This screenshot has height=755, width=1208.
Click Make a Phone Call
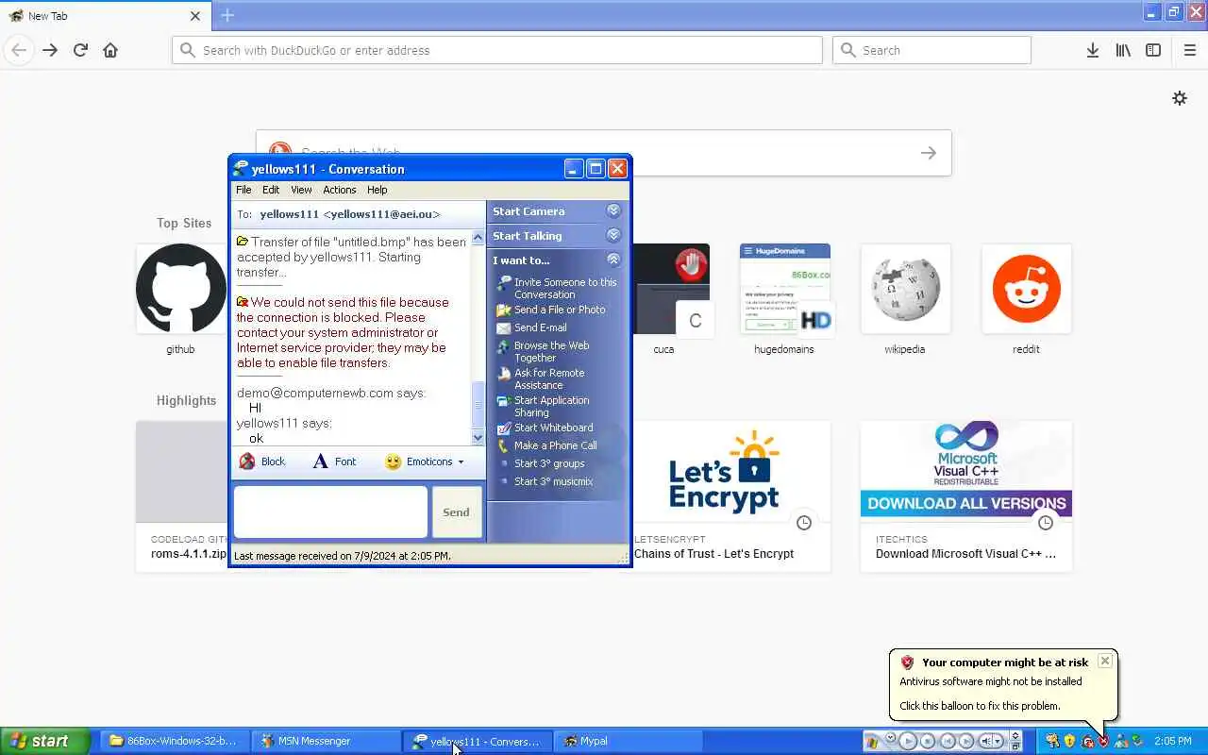click(547, 445)
